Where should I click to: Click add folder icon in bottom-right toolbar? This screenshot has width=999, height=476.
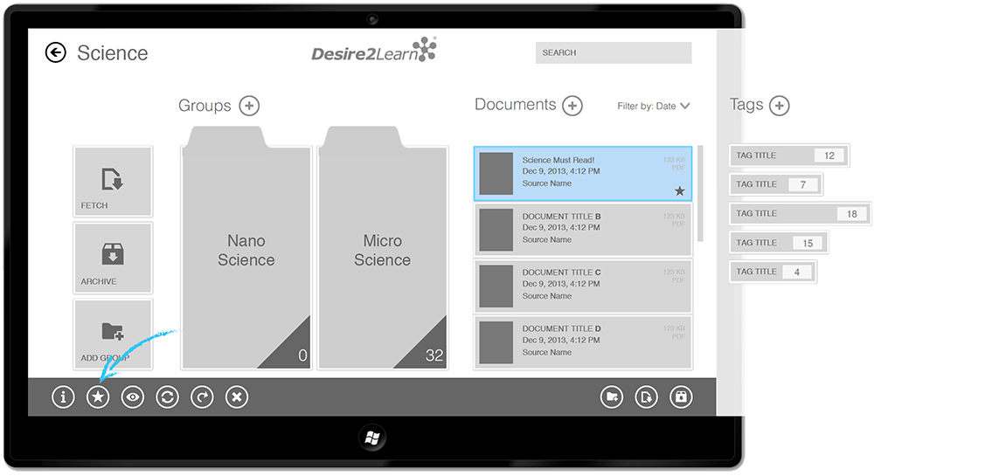pyautogui.click(x=612, y=397)
